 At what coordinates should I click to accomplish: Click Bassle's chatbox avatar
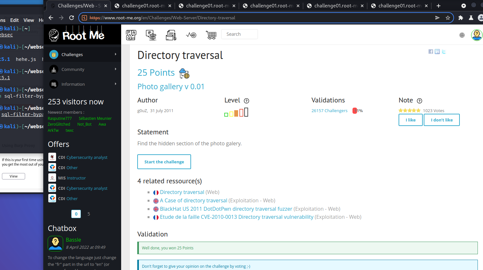coord(55,244)
